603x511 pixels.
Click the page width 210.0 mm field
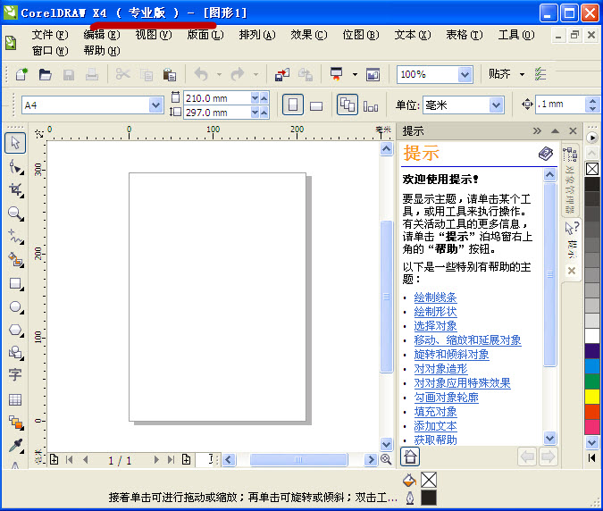click(217, 98)
